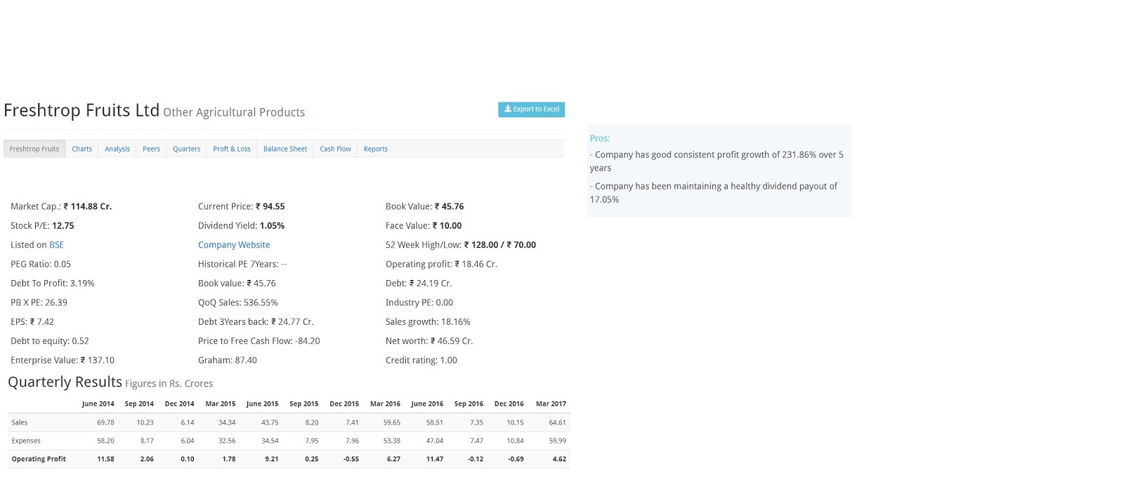Click the June 2015 column header

point(262,404)
